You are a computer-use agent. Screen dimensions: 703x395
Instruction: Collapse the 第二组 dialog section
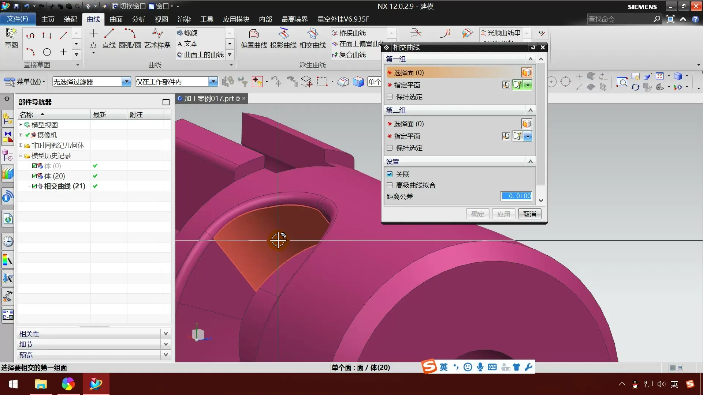tap(531, 110)
